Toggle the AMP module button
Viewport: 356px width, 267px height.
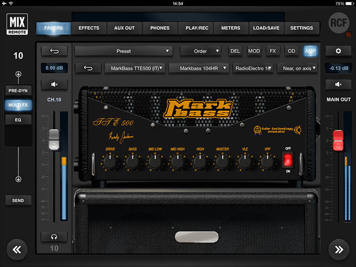click(310, 51)
